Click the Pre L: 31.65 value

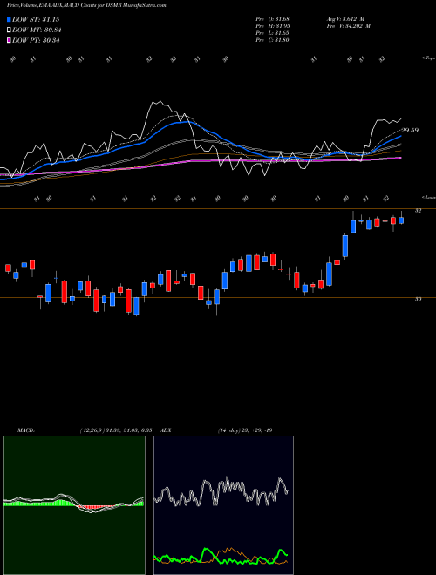coord(272,33)
